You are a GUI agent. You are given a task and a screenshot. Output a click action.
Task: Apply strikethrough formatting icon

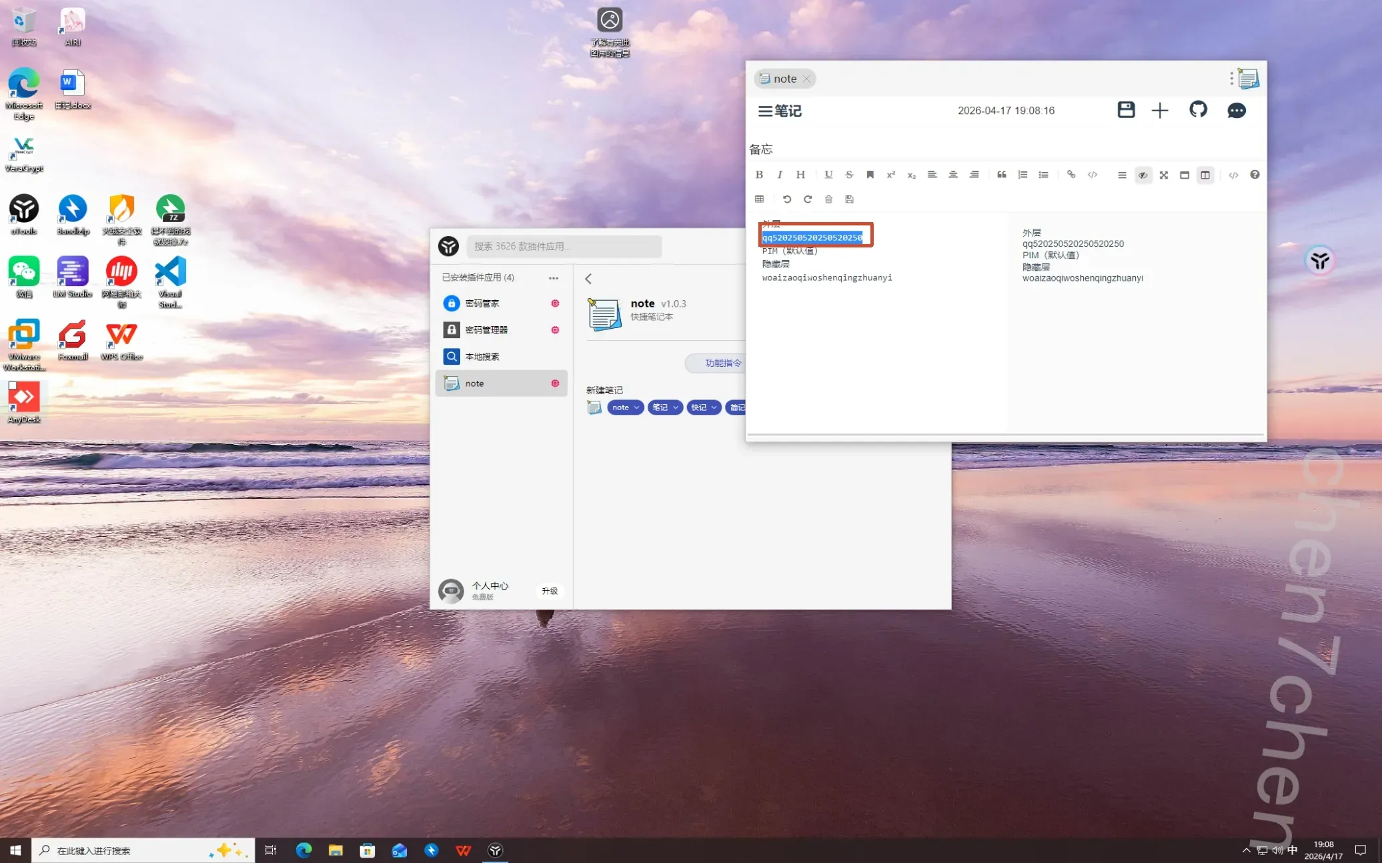849,175
